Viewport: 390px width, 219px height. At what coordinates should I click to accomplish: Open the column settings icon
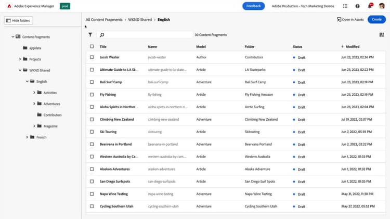point(382,35)
